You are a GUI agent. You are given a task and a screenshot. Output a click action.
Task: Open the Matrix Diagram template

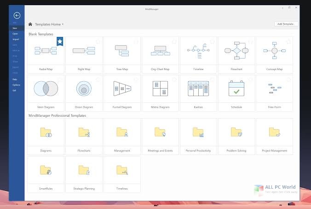click(x=160, y=93)
